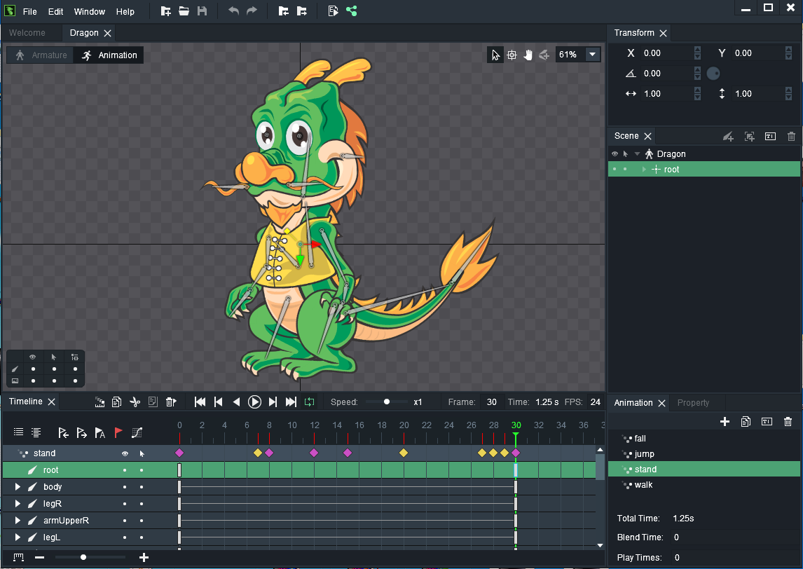Select the walk animation
Image resolution: width=803 pixels, height=569 pixels.
[643, 485]
